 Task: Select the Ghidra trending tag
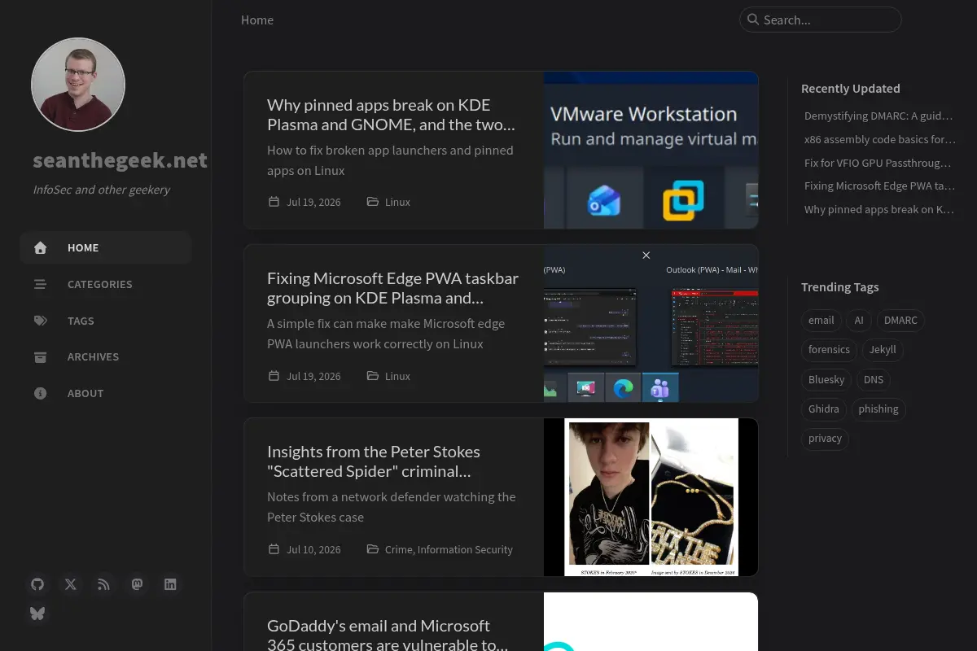pos(824,409)
